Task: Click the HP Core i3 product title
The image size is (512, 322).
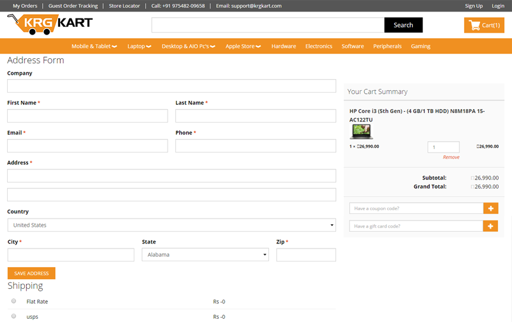Action: coord(417,116)
